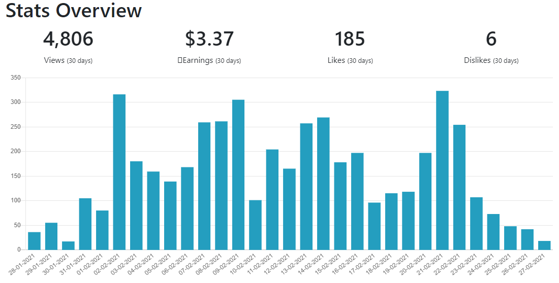Viewport: 559px width, 283px height.
Task: Click the Stats Overview heading
Action: 74,10
